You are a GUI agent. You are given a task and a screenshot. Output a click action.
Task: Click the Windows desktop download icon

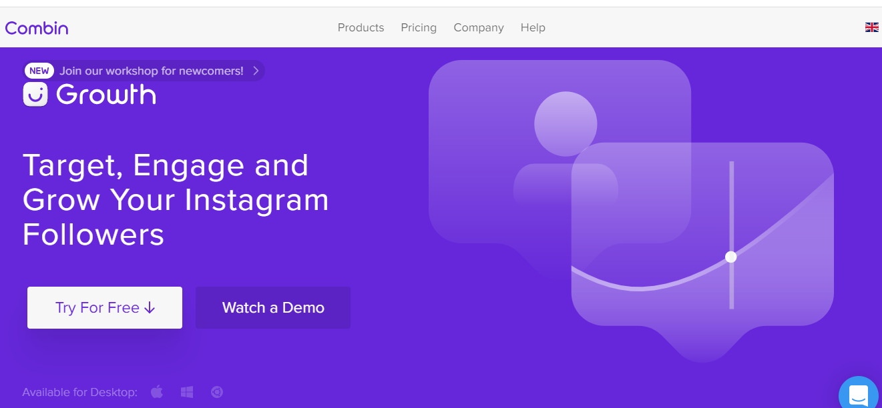187,392
